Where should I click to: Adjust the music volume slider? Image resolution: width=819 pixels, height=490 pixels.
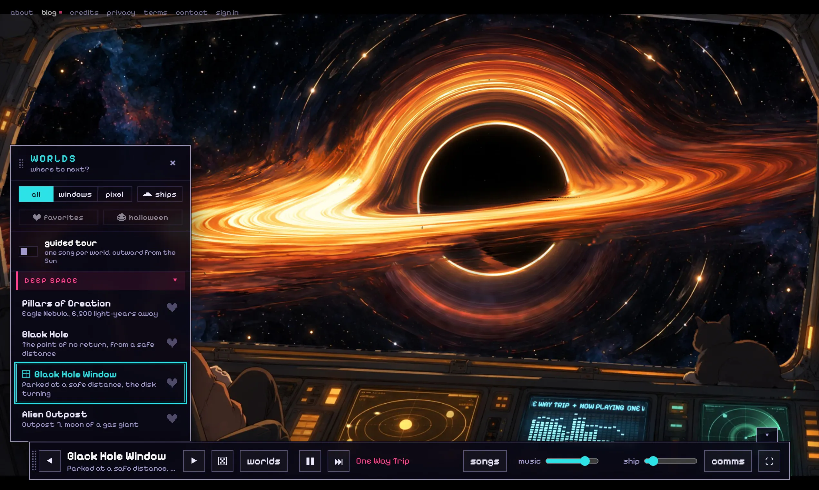572,461
